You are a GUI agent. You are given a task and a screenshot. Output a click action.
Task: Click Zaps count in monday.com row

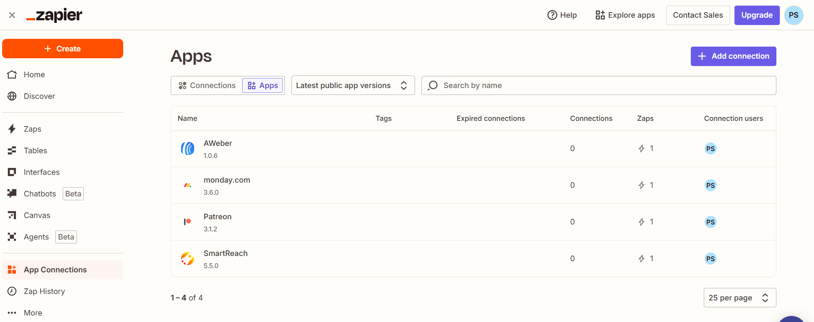(x=646, y=185)
